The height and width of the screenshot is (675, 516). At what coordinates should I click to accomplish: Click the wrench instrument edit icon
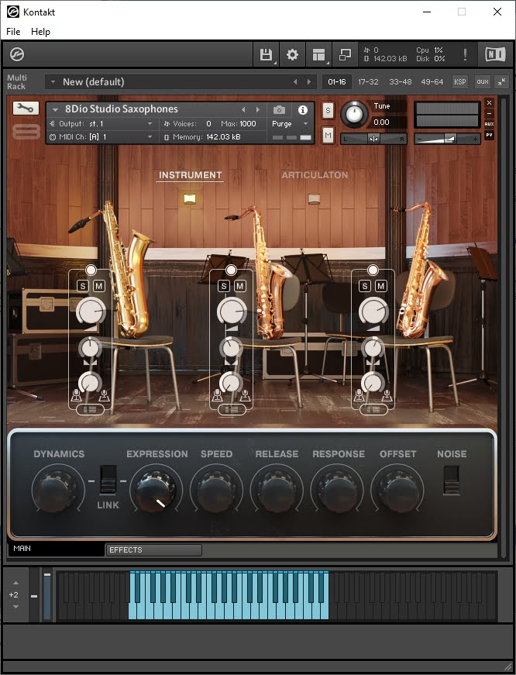pos(26,108)
